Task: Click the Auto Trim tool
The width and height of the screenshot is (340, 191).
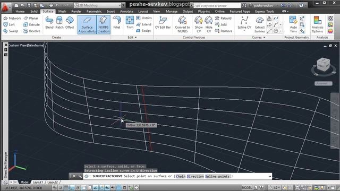Action: [293, 24]
